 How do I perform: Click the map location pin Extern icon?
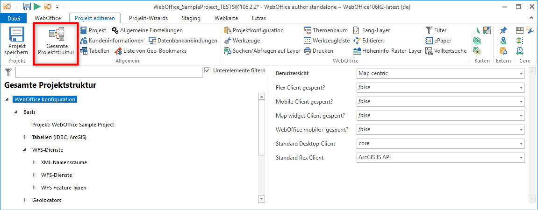[x=503, y=41]
